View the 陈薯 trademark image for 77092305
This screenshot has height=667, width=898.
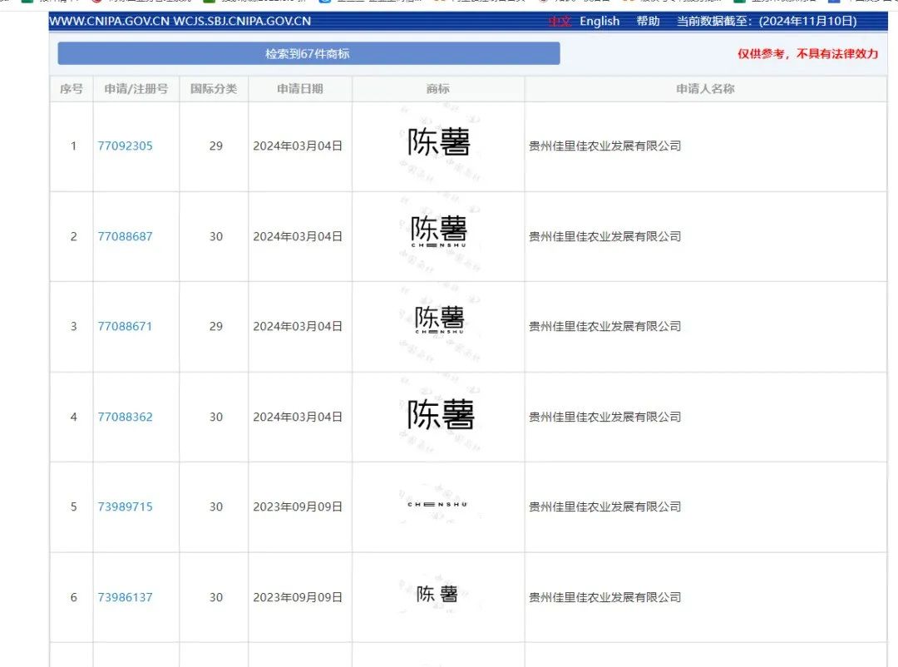click(x=439, y=142)
